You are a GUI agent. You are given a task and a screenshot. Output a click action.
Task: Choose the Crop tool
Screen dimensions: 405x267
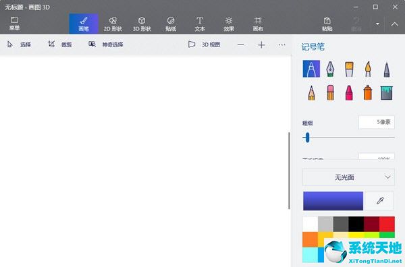[x=59, y=44]
